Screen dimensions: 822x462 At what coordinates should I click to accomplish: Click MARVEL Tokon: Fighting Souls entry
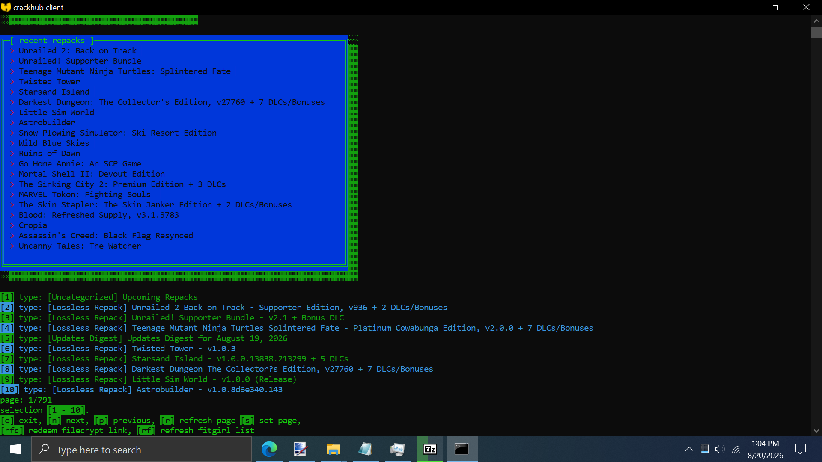coord(84,195)
